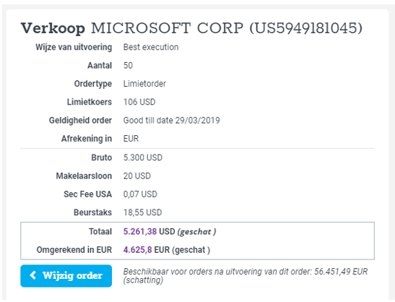Click the ISIN code US5949181045
Image resolution: width=395 pixels, height=302 pixels.
click(x=306, y=27)
